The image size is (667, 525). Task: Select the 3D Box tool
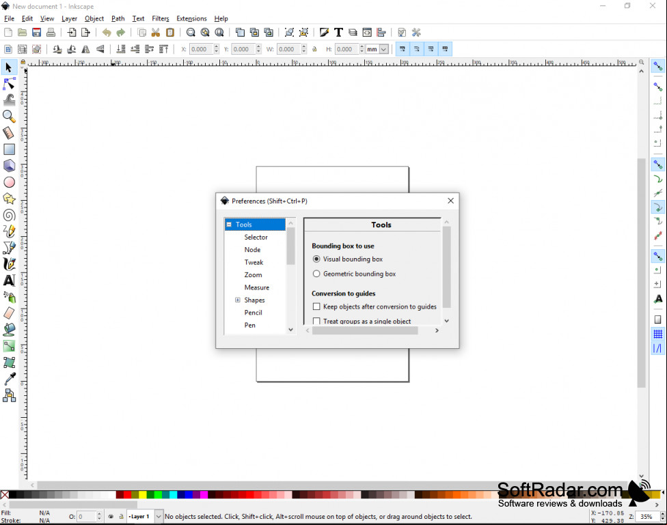pyautogui.click(x=9, y=165)
